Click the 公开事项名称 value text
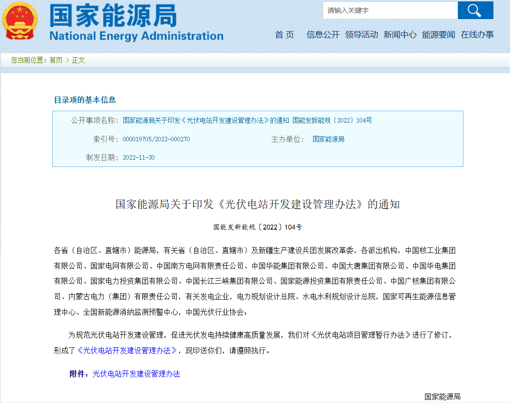 click(248, 120)
